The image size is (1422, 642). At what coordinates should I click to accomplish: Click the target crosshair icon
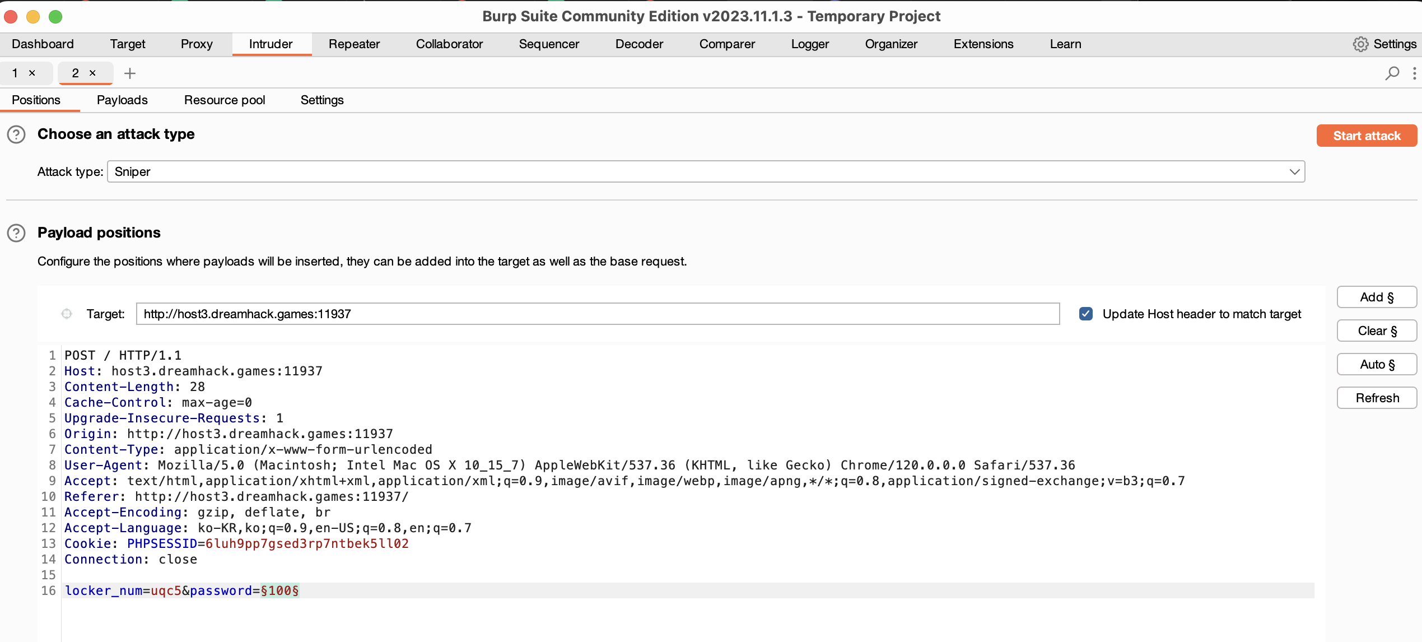click(x=67, y=314)
